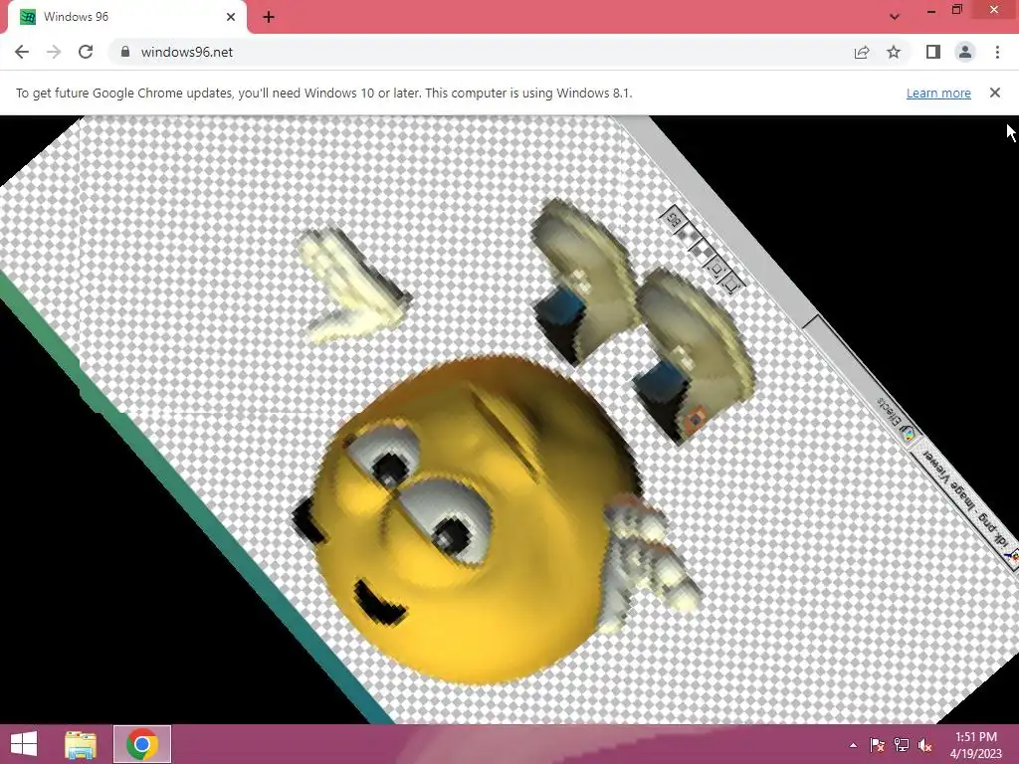The image size is (1019, 764).
Task: Go back to the previous page
Action: click(x=22, y=52)
